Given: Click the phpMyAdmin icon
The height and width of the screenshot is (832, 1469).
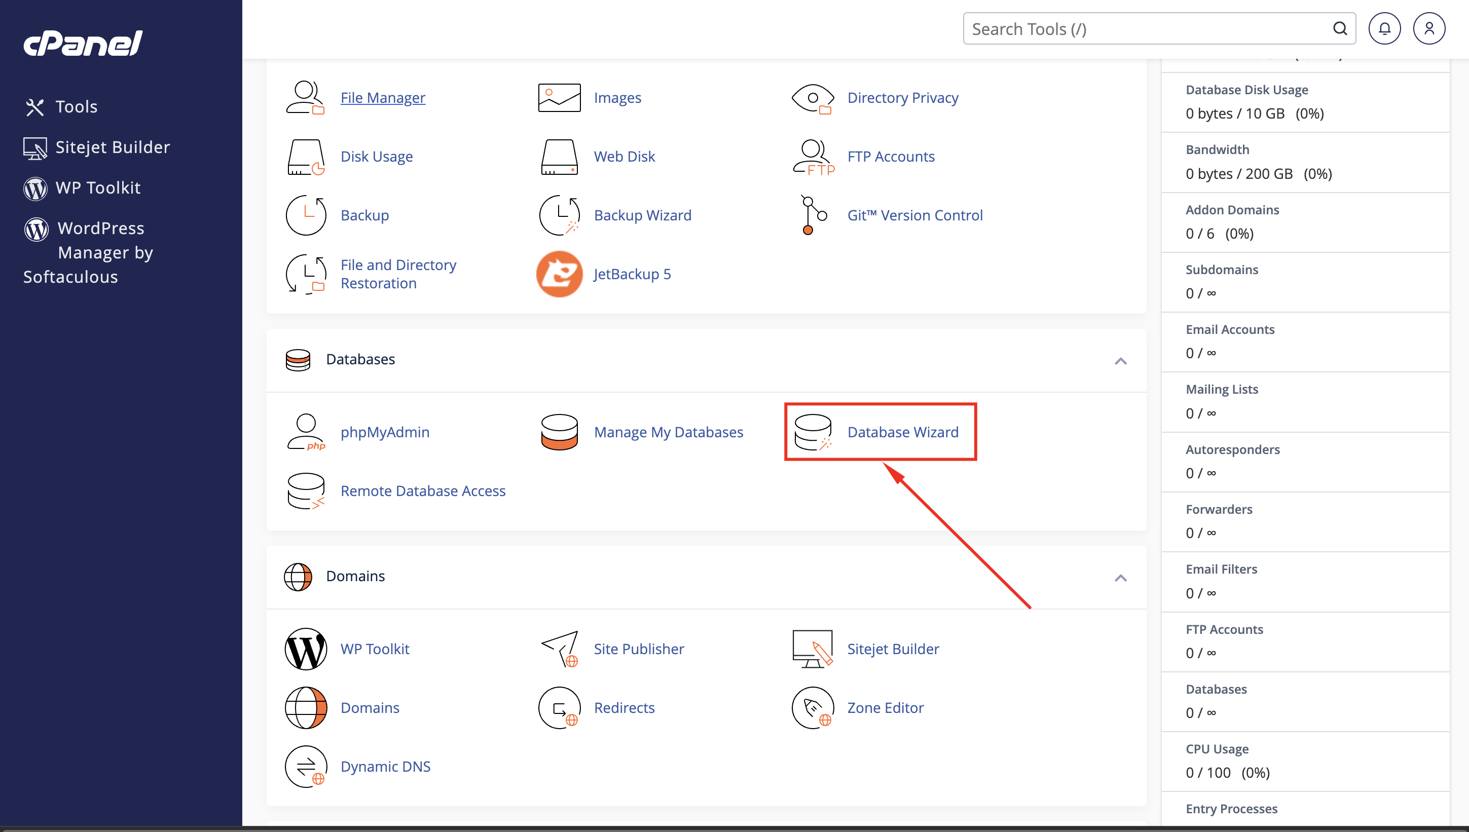Looking at the screenshot, I should [306, 432].
